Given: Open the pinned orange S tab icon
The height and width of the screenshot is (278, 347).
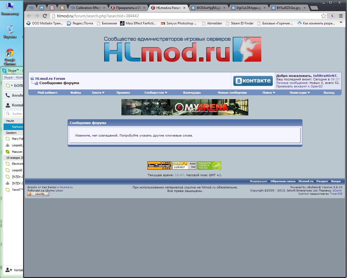Looking at the screenshot, I should (62, 8).
